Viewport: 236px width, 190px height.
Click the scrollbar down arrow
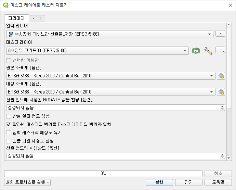click(229, 158)
